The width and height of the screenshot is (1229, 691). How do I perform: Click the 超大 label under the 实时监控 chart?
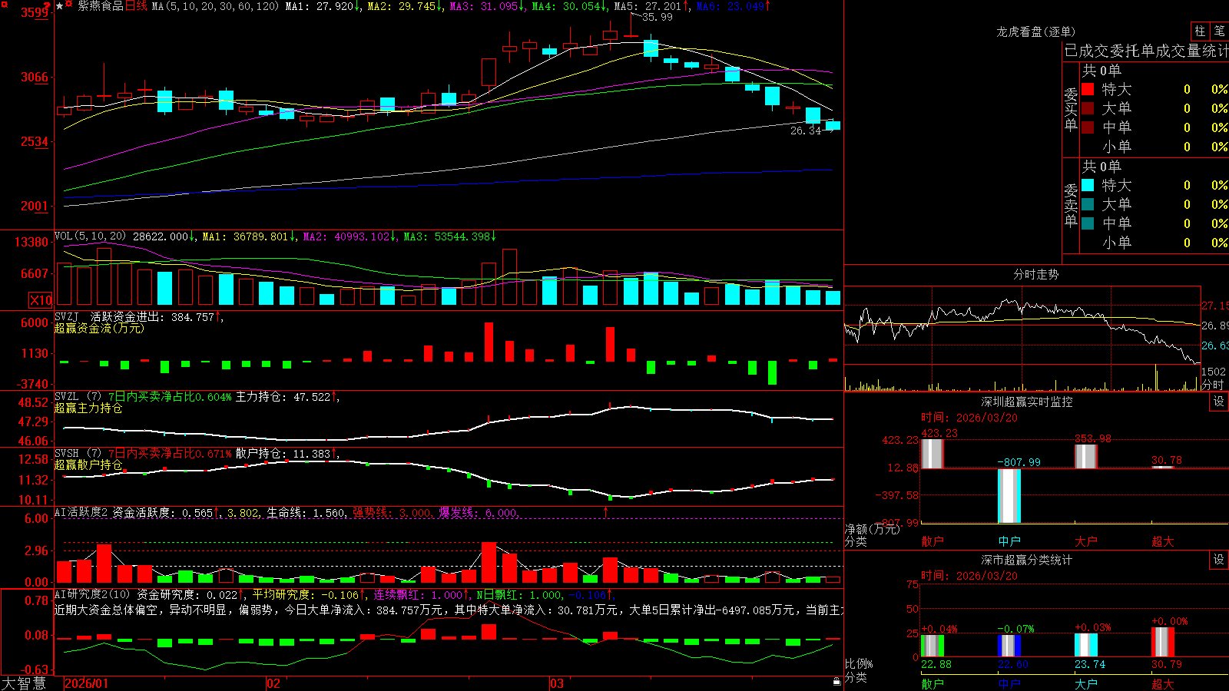pos(1163,541)
